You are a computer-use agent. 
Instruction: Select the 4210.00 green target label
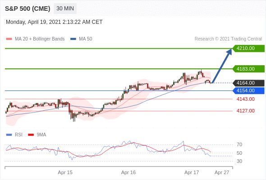248,49
